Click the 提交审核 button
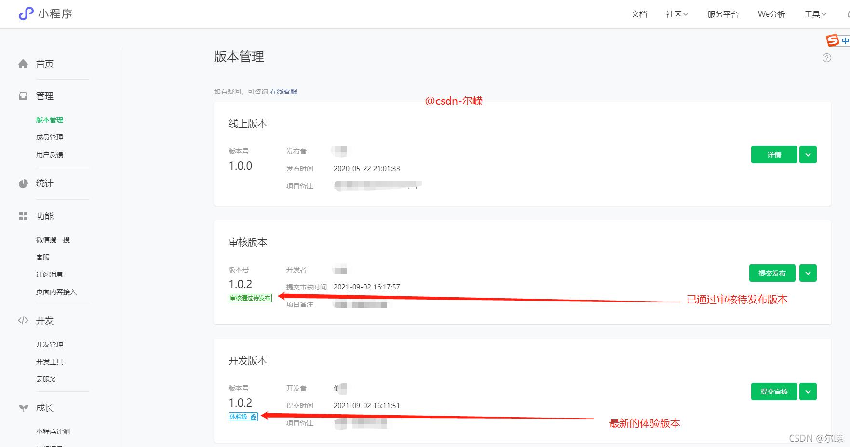Viewport: 850px width, 447px height. point(774,392)
